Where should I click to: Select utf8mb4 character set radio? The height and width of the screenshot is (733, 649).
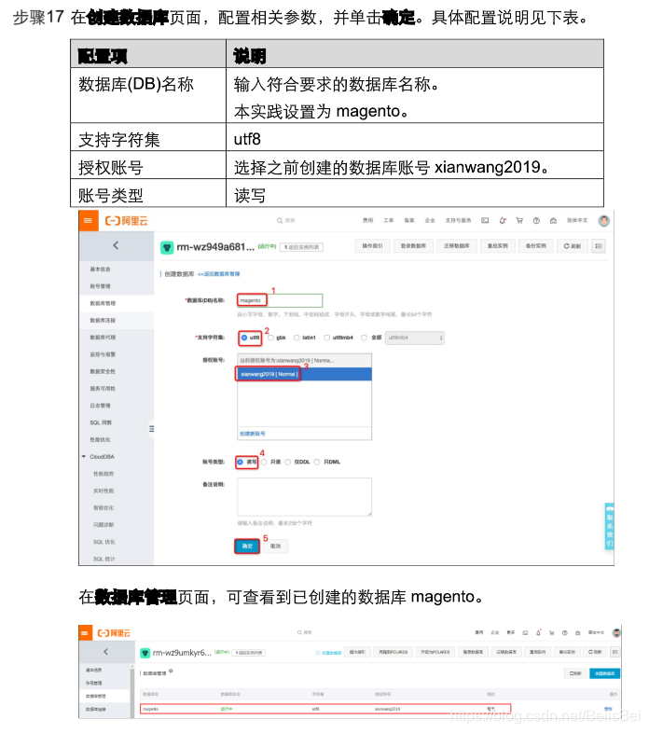327,338
